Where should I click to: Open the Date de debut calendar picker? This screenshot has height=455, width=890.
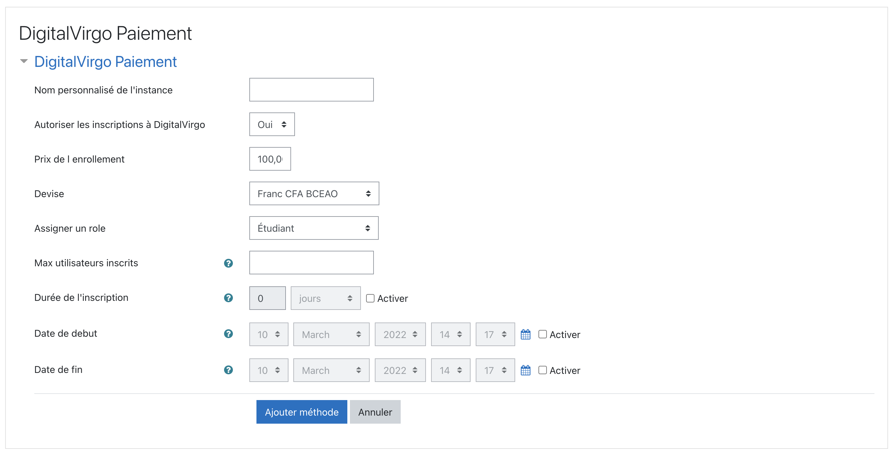(x=526, y=334)
